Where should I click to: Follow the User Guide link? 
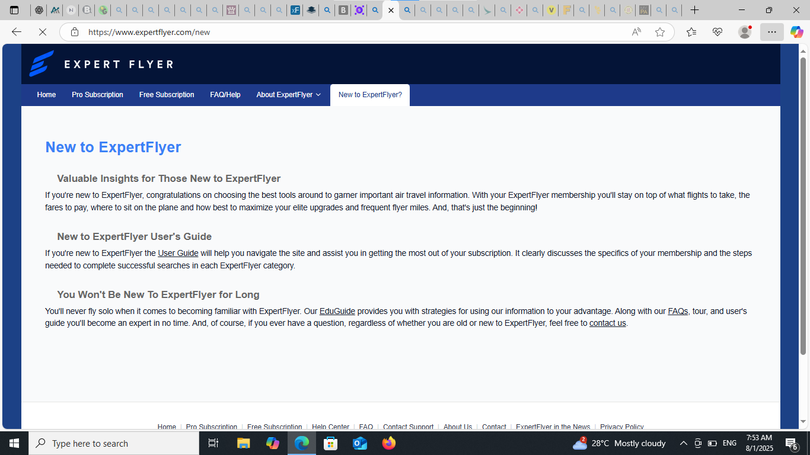click(178, 253)
